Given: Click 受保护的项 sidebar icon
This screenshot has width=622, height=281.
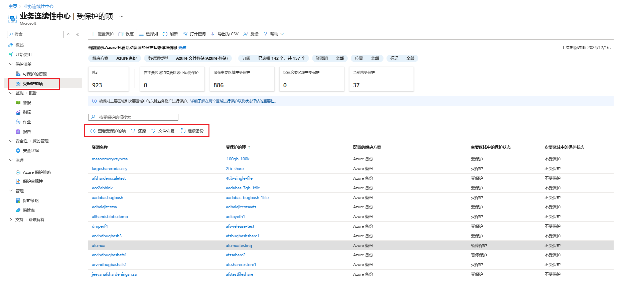Looking at the screenshot, I should (x=18, y=84).
